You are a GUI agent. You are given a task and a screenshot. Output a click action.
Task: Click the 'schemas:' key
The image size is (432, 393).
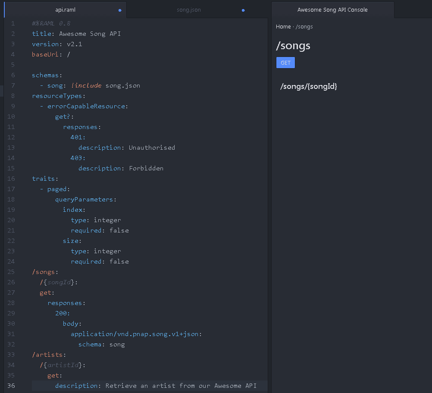[x=47, y=75]
